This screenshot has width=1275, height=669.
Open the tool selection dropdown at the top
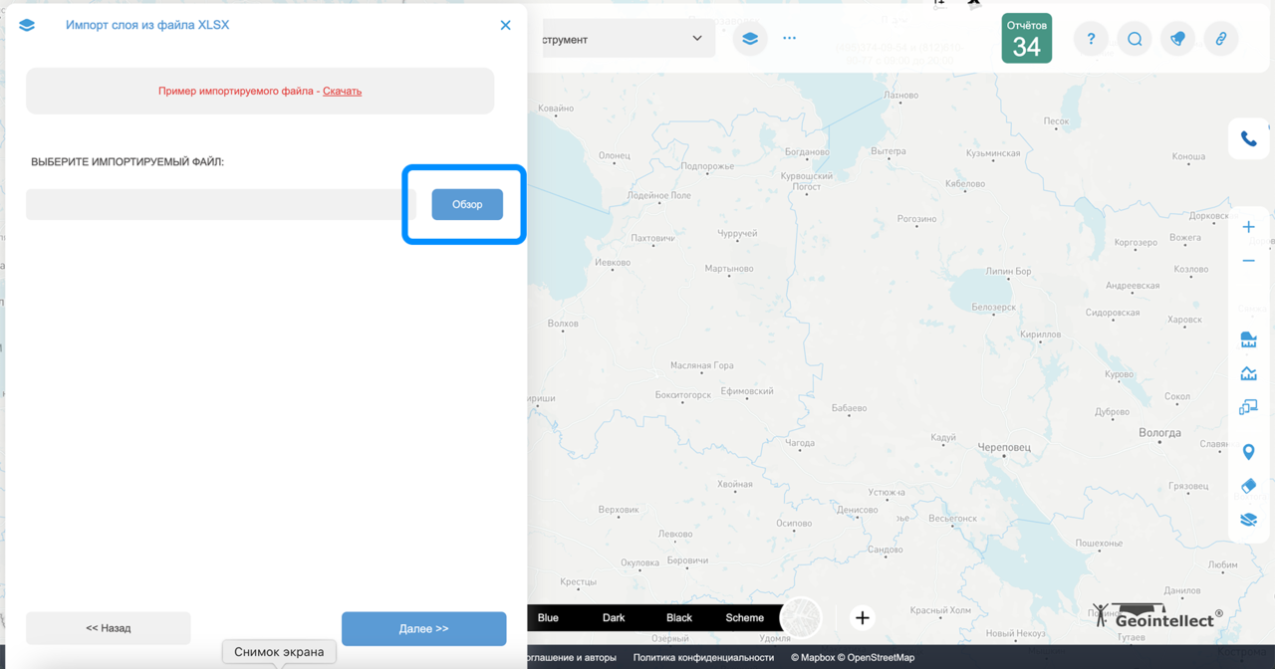(x=637, y=38)
